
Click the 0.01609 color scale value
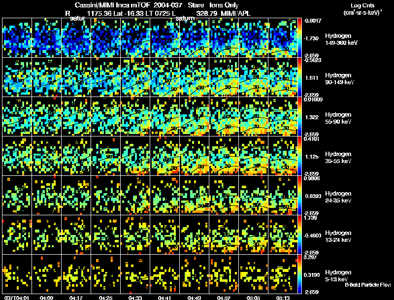pos(313,100)
